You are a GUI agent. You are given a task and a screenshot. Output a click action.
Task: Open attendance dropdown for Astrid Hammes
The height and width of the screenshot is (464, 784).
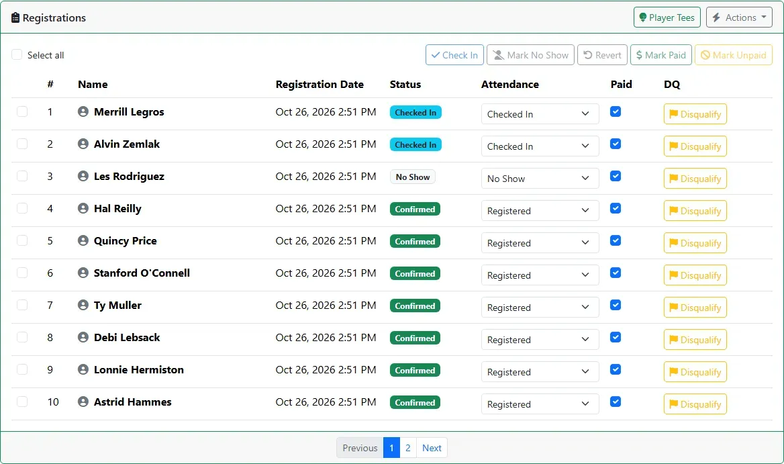tap(540, 404)
